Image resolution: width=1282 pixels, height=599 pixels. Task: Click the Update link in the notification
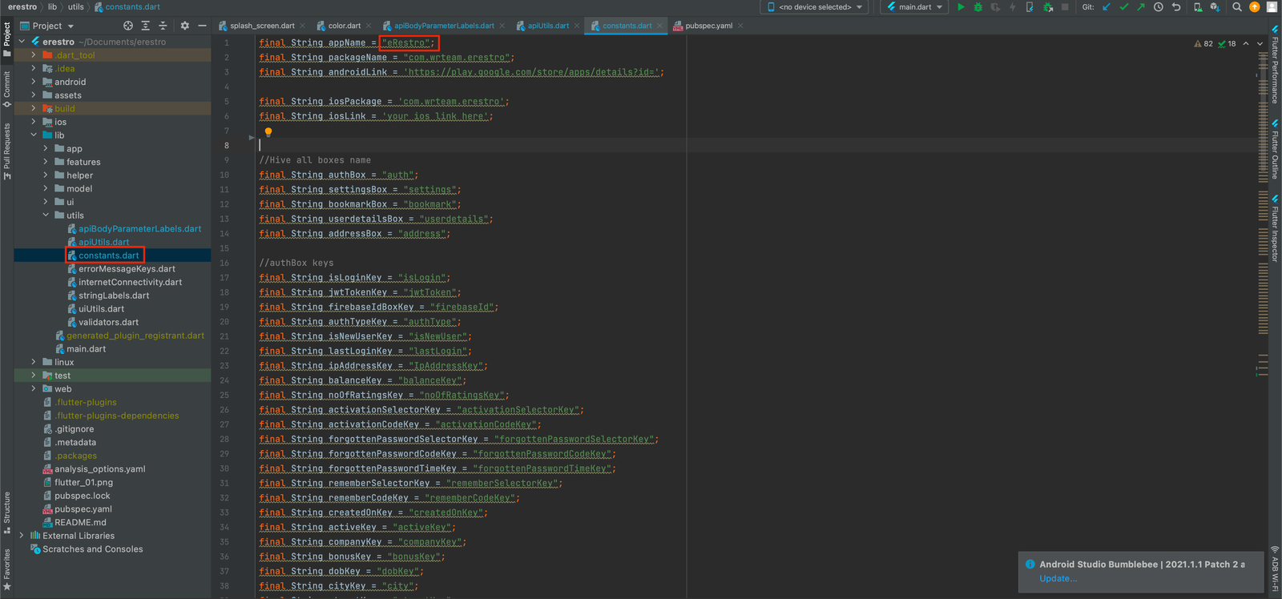point(1058,578)
